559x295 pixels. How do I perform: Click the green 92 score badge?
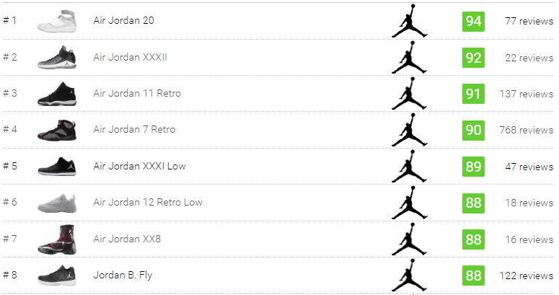pos(473,58)
